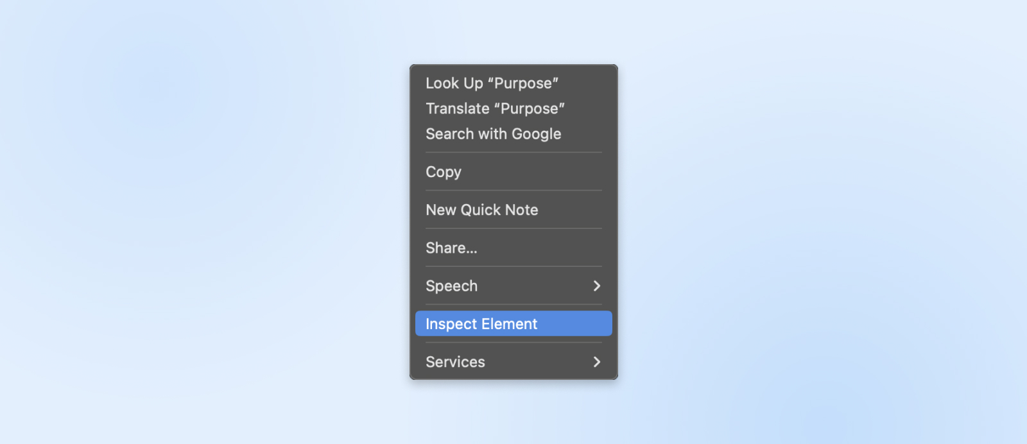
Task: Expand the Services submenu chevron arrow
Action: click(x=597, y=362)
